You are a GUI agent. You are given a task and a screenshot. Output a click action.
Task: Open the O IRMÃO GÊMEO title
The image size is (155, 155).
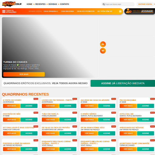(88, 114)
